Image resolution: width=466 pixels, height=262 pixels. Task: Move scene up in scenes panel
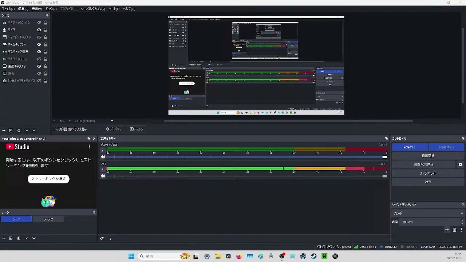pos(27,238)
